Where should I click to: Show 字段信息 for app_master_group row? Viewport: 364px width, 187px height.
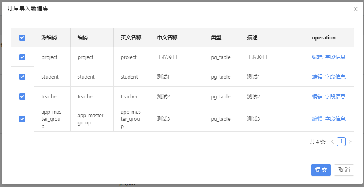(x=335, y=119)
